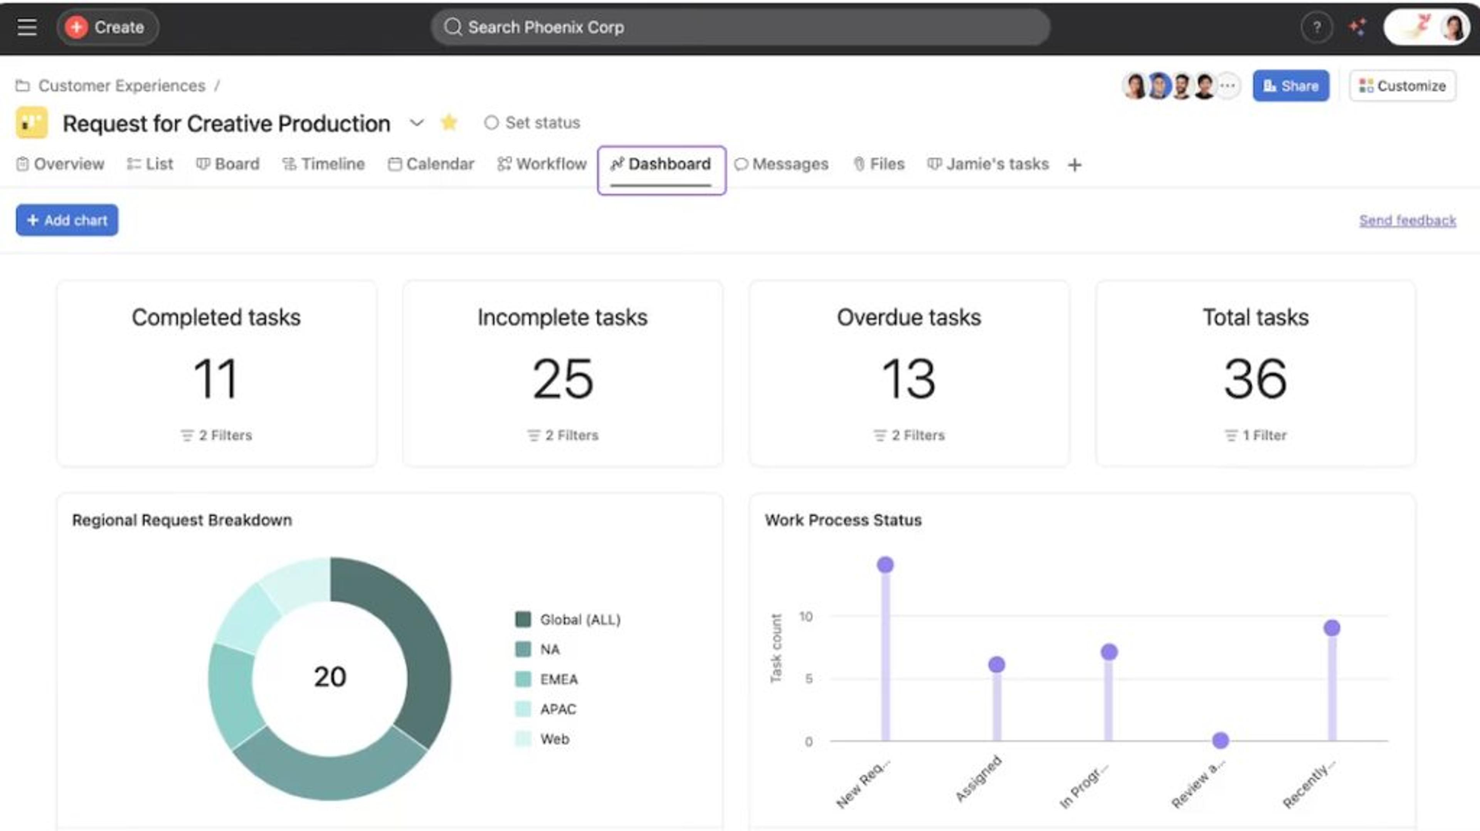Expand the project title dropdown chevron
This screenshot has width=1480, height=831.
[x=417, y=123]
